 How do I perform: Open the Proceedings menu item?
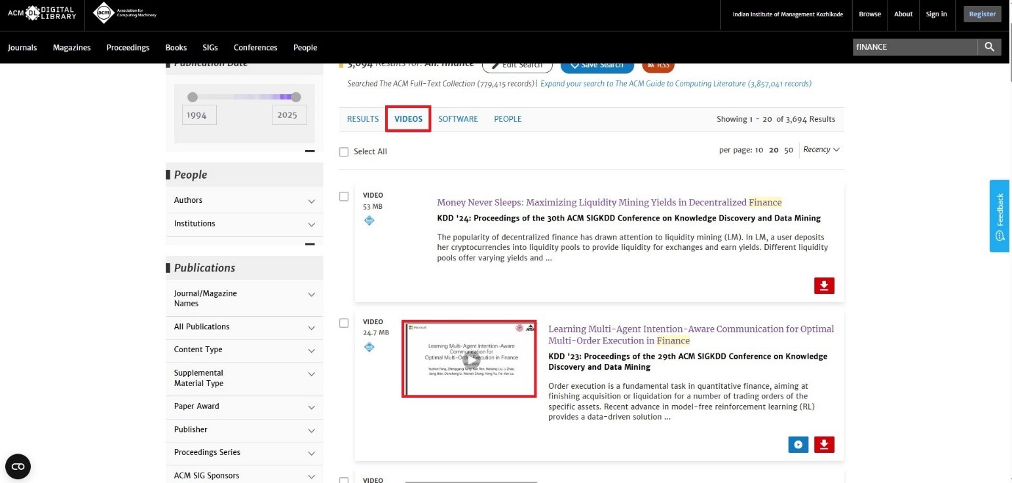[128, 48]
